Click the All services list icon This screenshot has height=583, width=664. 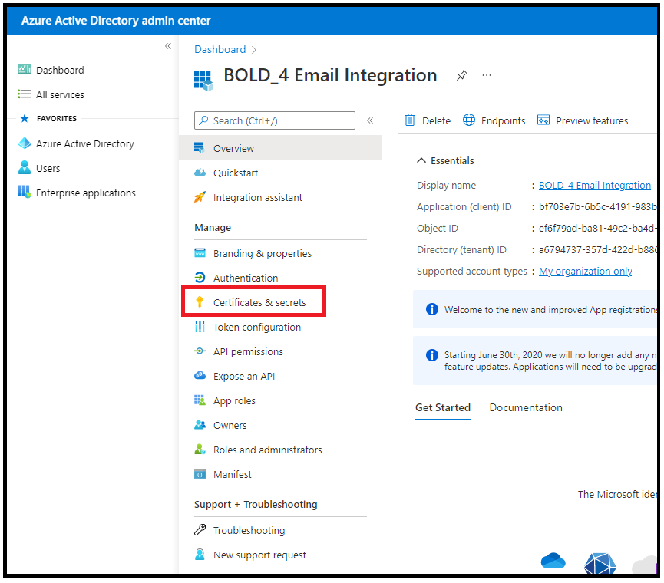pos(24,94)
